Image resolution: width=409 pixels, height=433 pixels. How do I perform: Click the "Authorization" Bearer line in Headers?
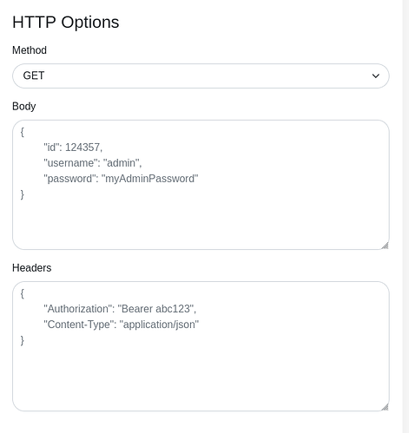120,309
